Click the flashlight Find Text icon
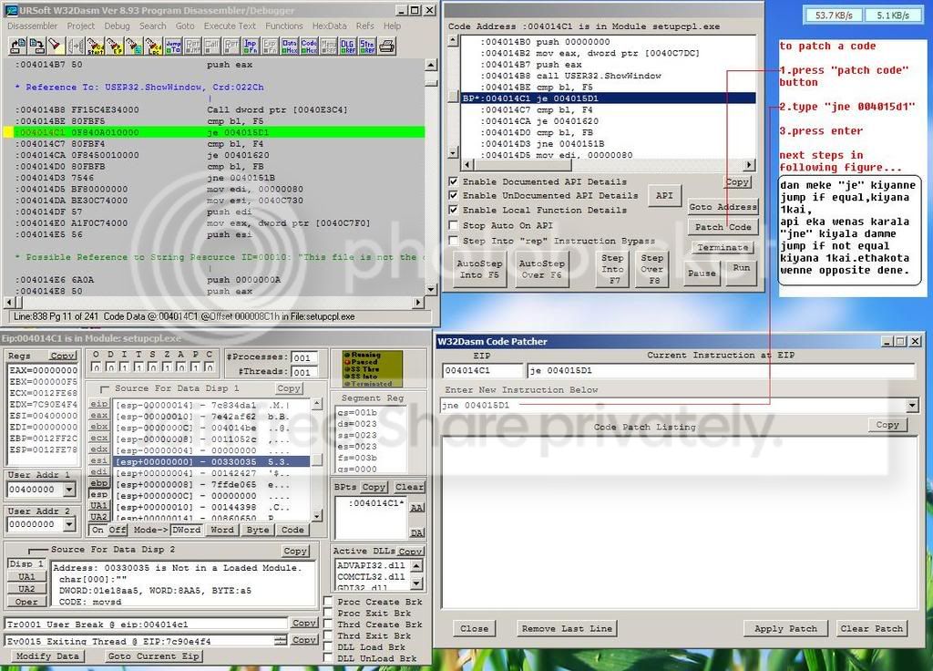The width and height of the screenshot is (933, 671). (x=56, y=46)
